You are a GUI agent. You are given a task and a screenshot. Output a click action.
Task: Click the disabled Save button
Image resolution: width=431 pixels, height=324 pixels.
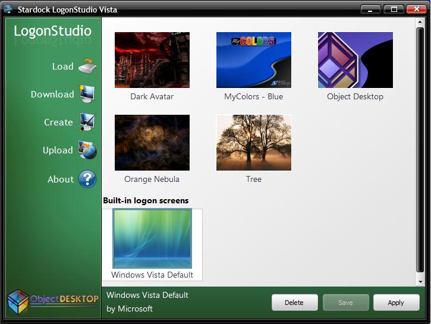click(x=346, y=303)
